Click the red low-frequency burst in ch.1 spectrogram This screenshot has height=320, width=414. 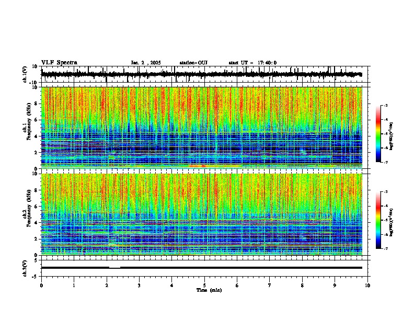tap(198, 166)
